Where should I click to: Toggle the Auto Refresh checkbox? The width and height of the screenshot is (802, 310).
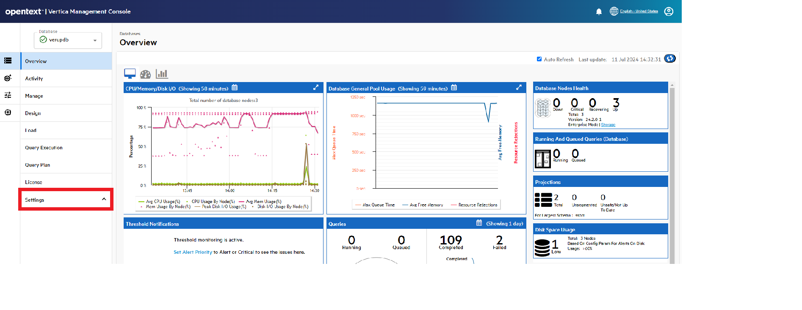[539, 59]
